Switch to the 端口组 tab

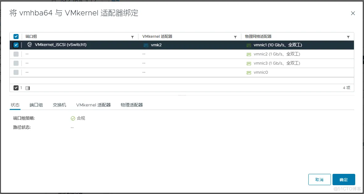36,105
